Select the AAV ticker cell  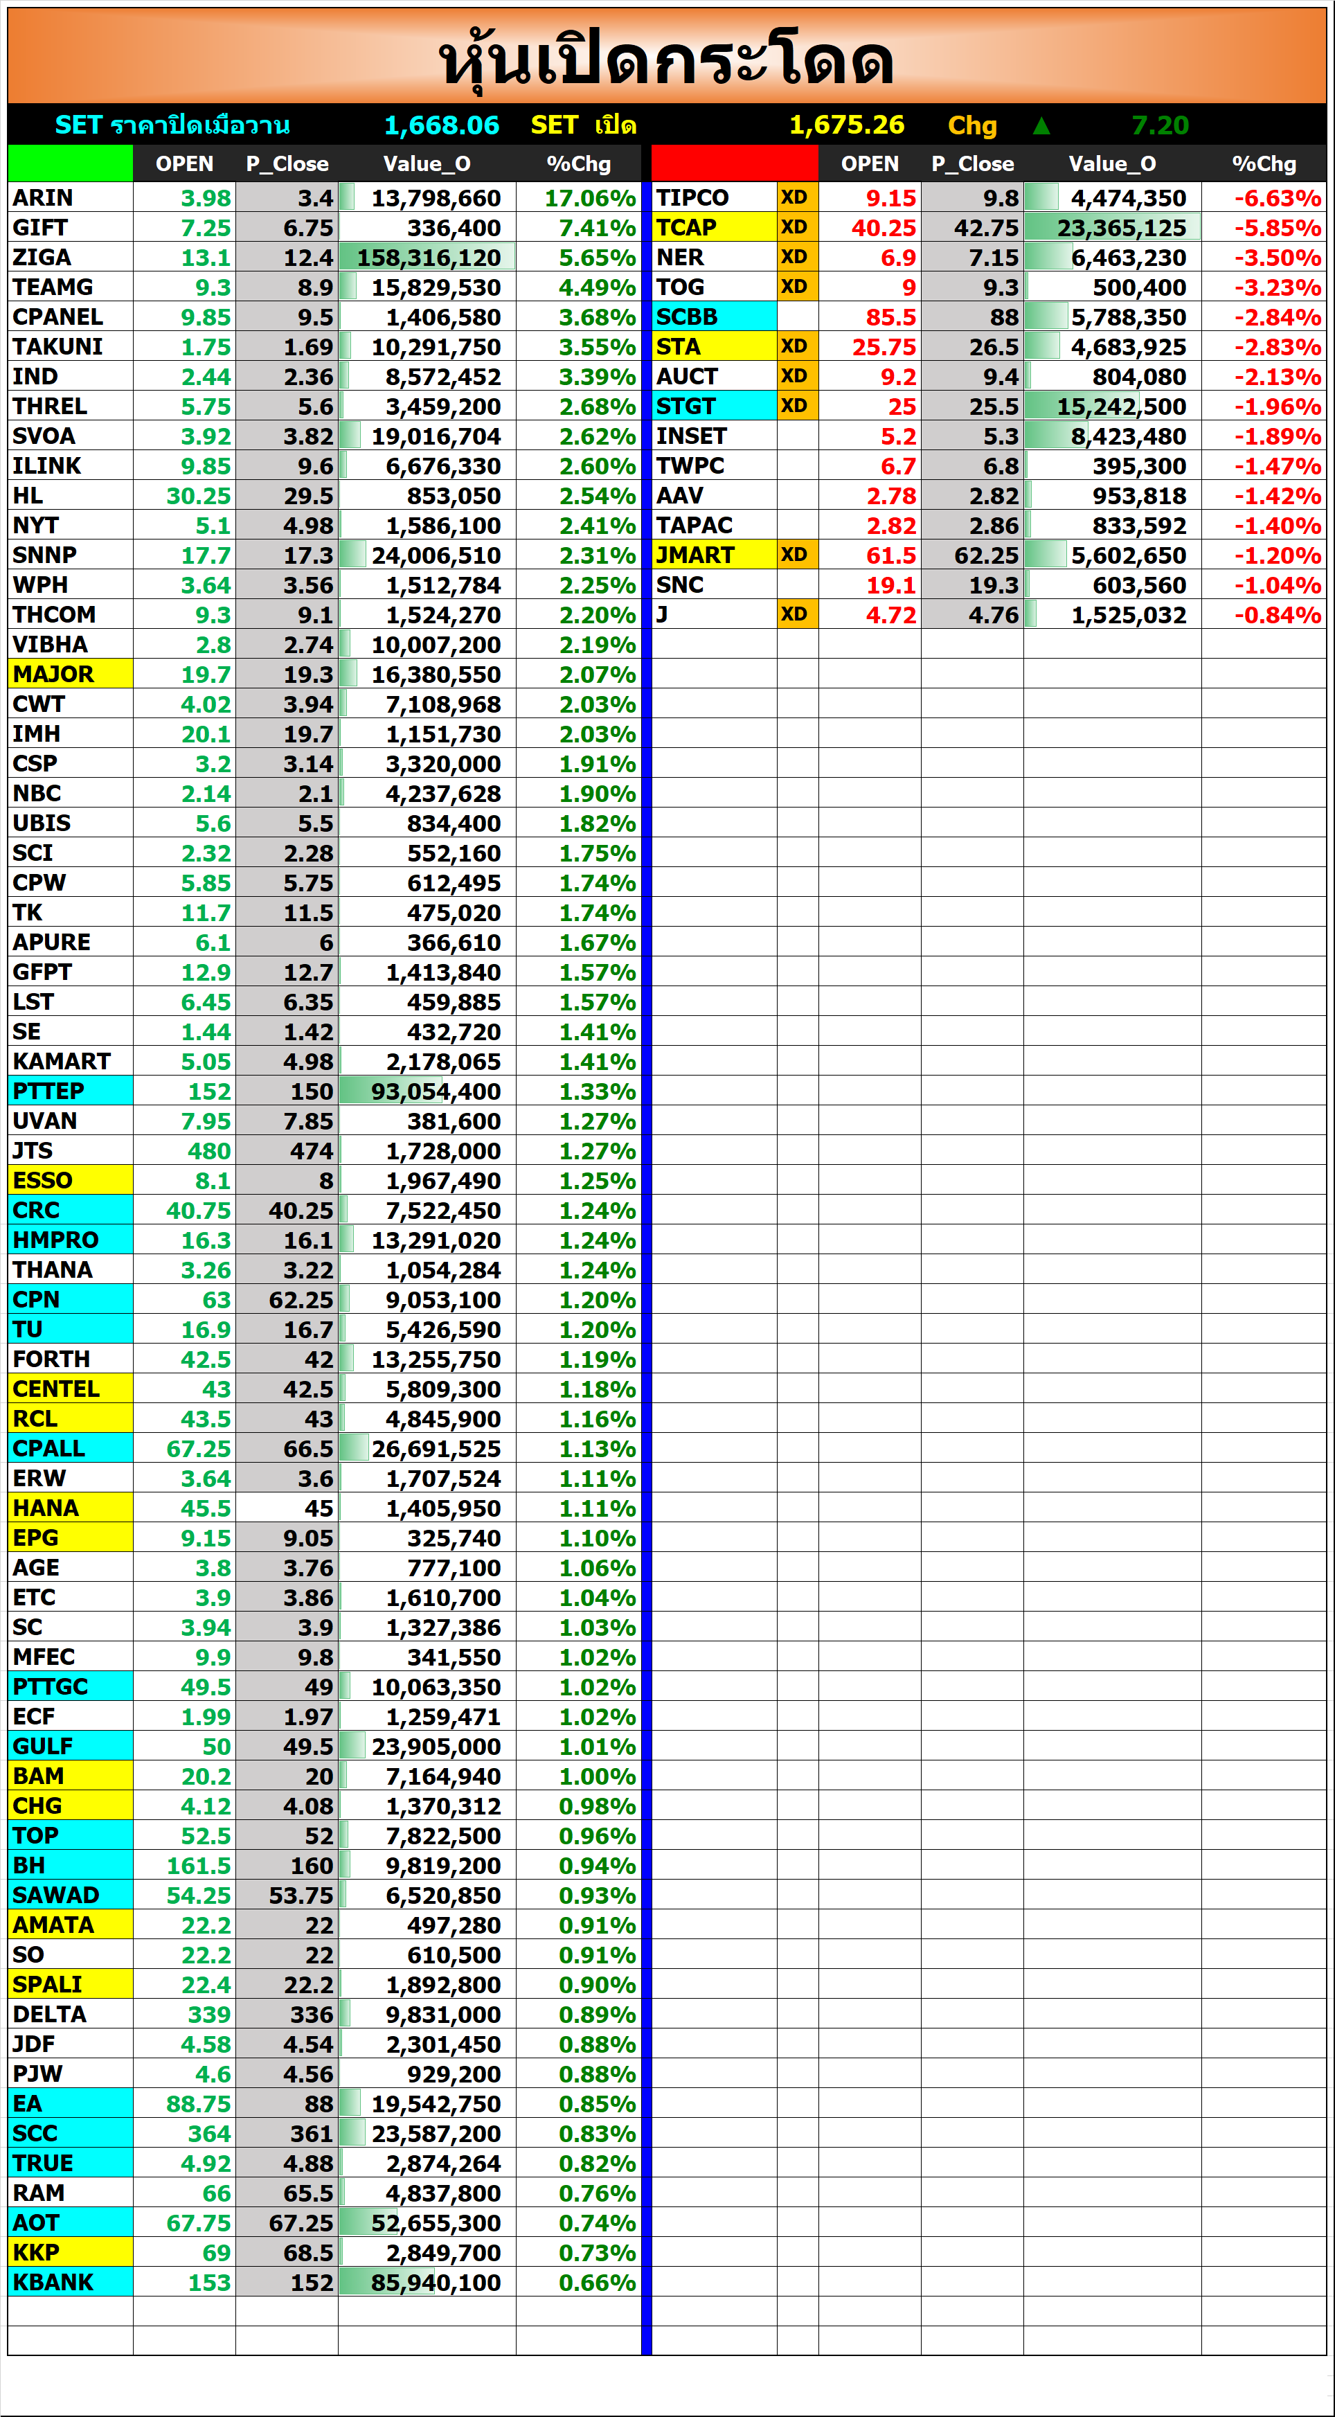715,495
